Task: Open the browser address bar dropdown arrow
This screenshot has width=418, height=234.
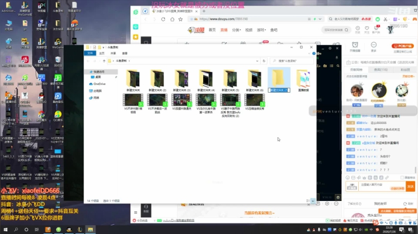Action: tap(320, 19)
